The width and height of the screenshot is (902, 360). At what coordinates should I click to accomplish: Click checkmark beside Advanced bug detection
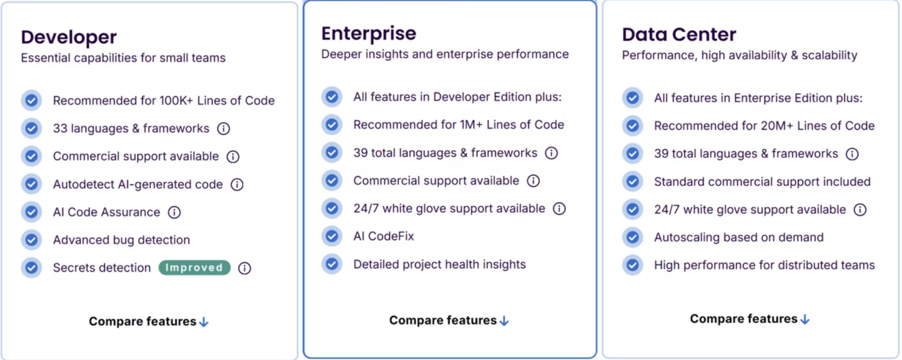click(x=31, y=240)
